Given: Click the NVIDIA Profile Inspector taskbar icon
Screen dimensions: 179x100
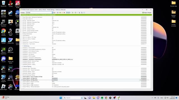Looking at the screenshot, I should click(x=119, y=98).
